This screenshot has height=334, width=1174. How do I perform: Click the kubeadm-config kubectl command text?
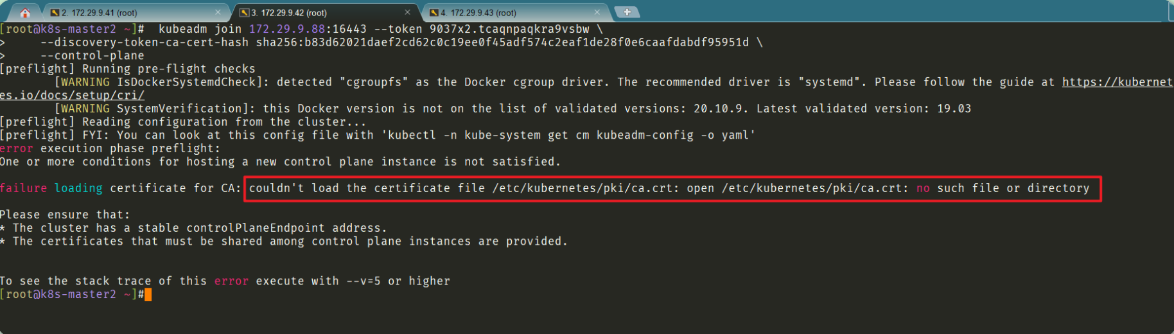coord(570,135)
